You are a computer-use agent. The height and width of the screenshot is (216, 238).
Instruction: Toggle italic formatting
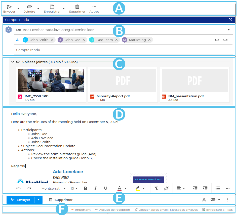click(96, 188)
